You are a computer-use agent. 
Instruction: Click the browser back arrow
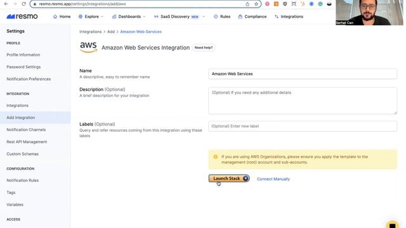click(x=6, y=4)
